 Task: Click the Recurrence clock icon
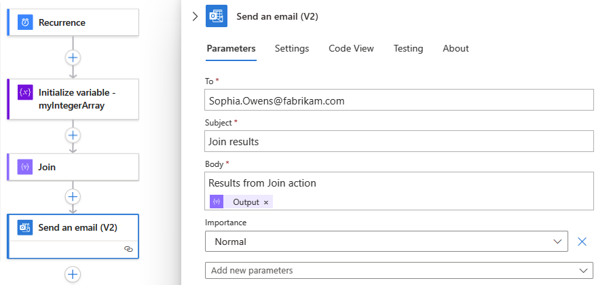click(25, 22)
